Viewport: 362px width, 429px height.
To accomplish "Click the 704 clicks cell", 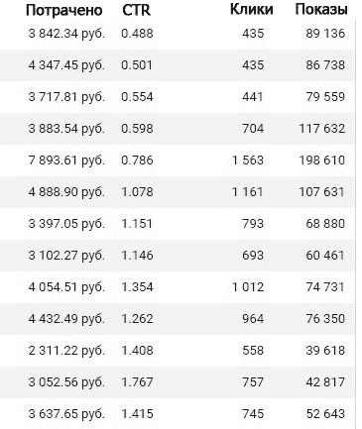I will (253, 129).
